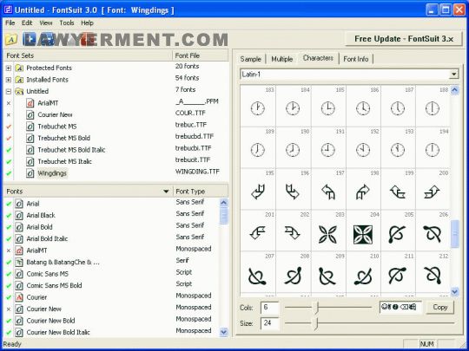The width and height of the screenshot is (469, 351).
Task: Switch to the Multiple tab
Action: pos(281,59)
